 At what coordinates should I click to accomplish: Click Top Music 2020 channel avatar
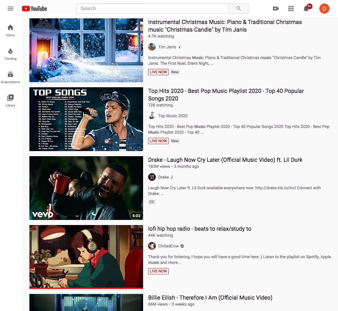point(152,116)
